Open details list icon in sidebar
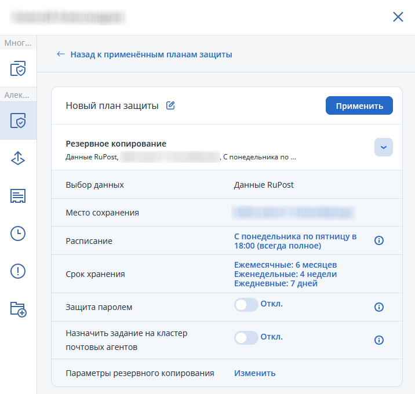 coord(18,196)
